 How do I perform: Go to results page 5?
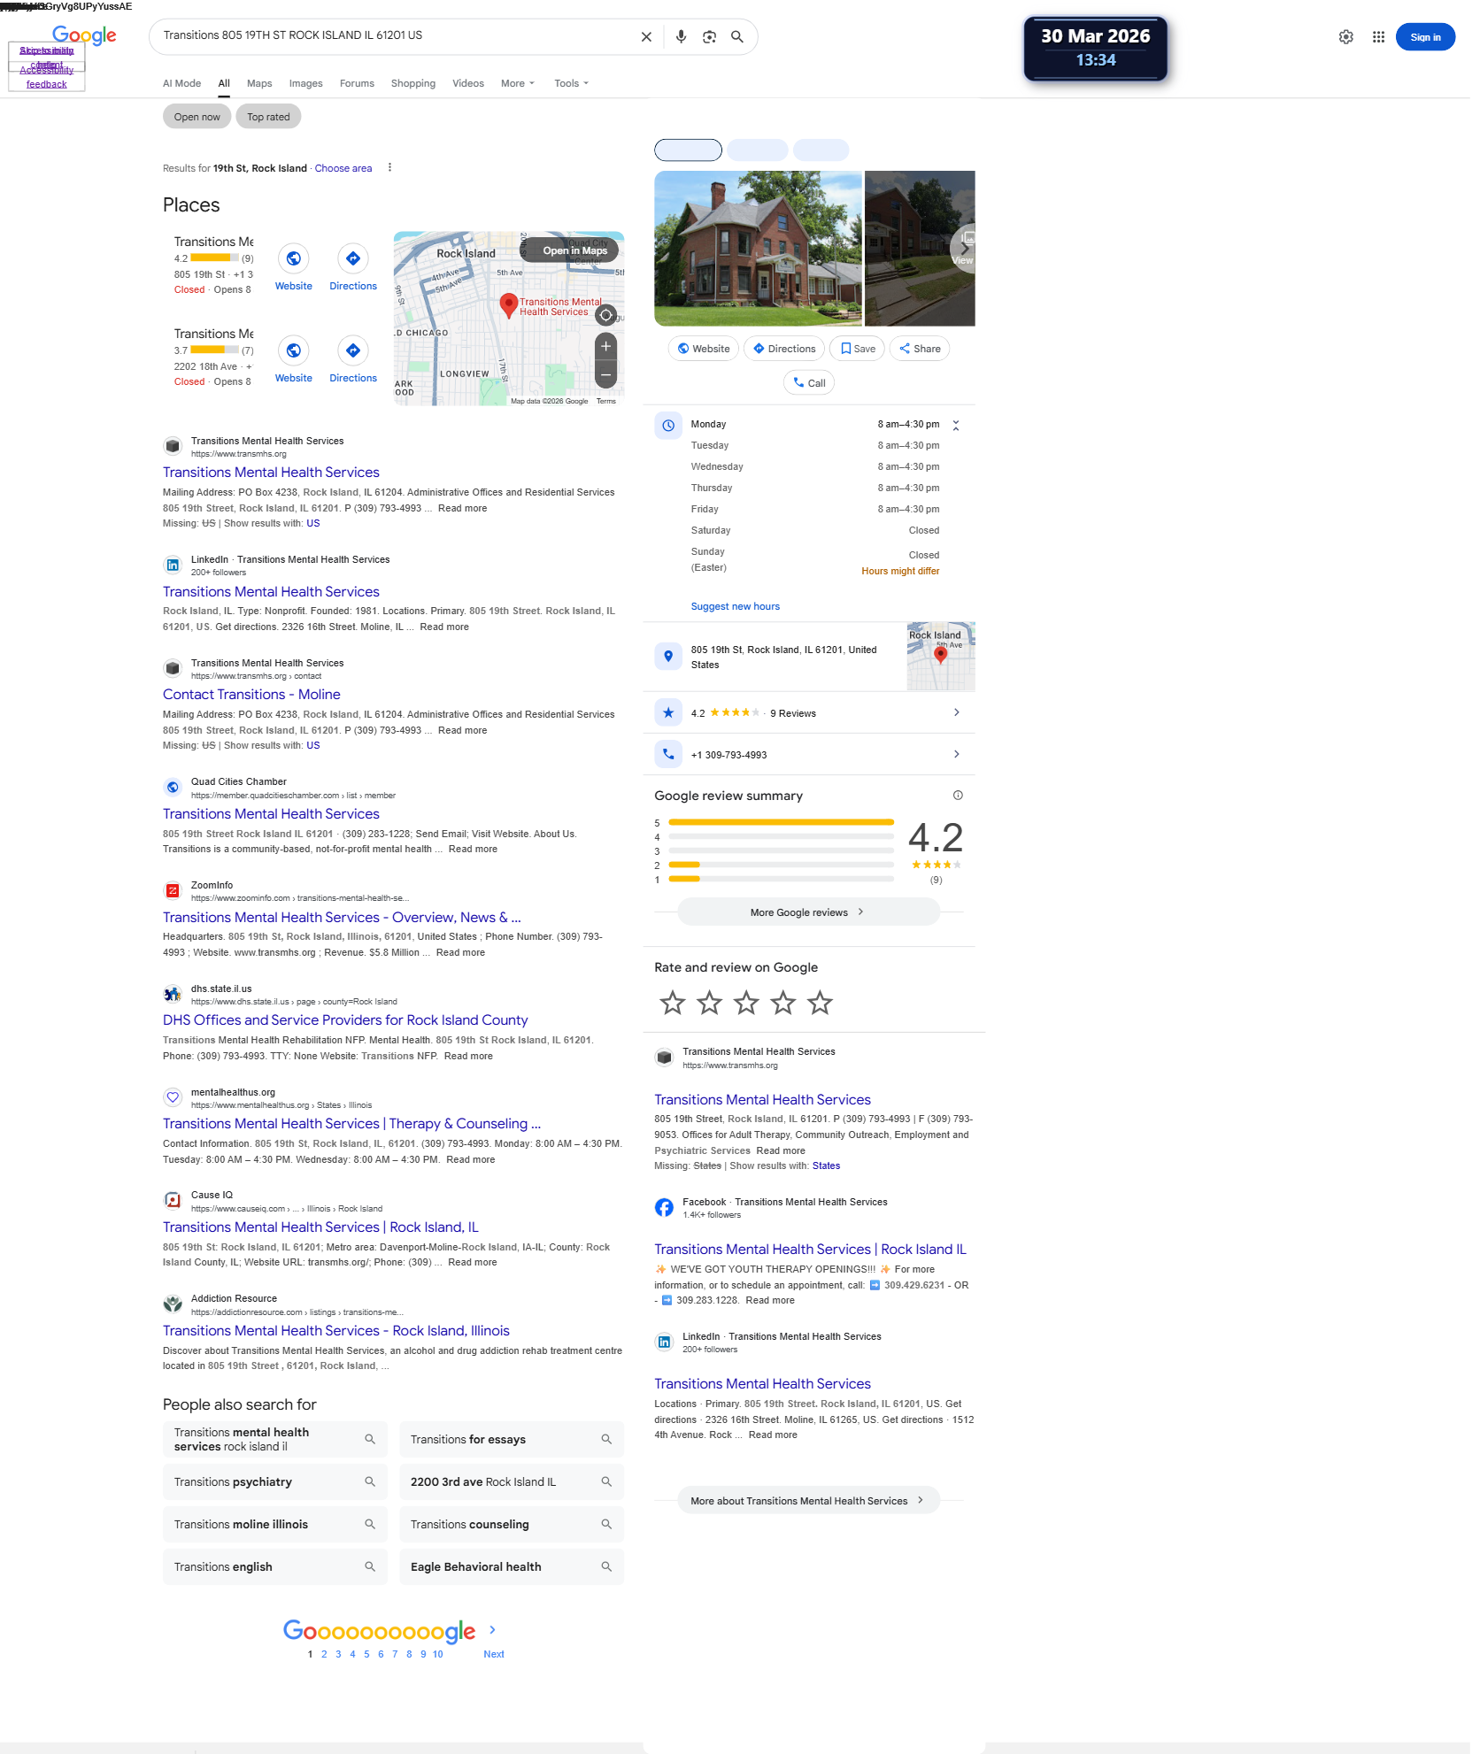click(366, 1654)
